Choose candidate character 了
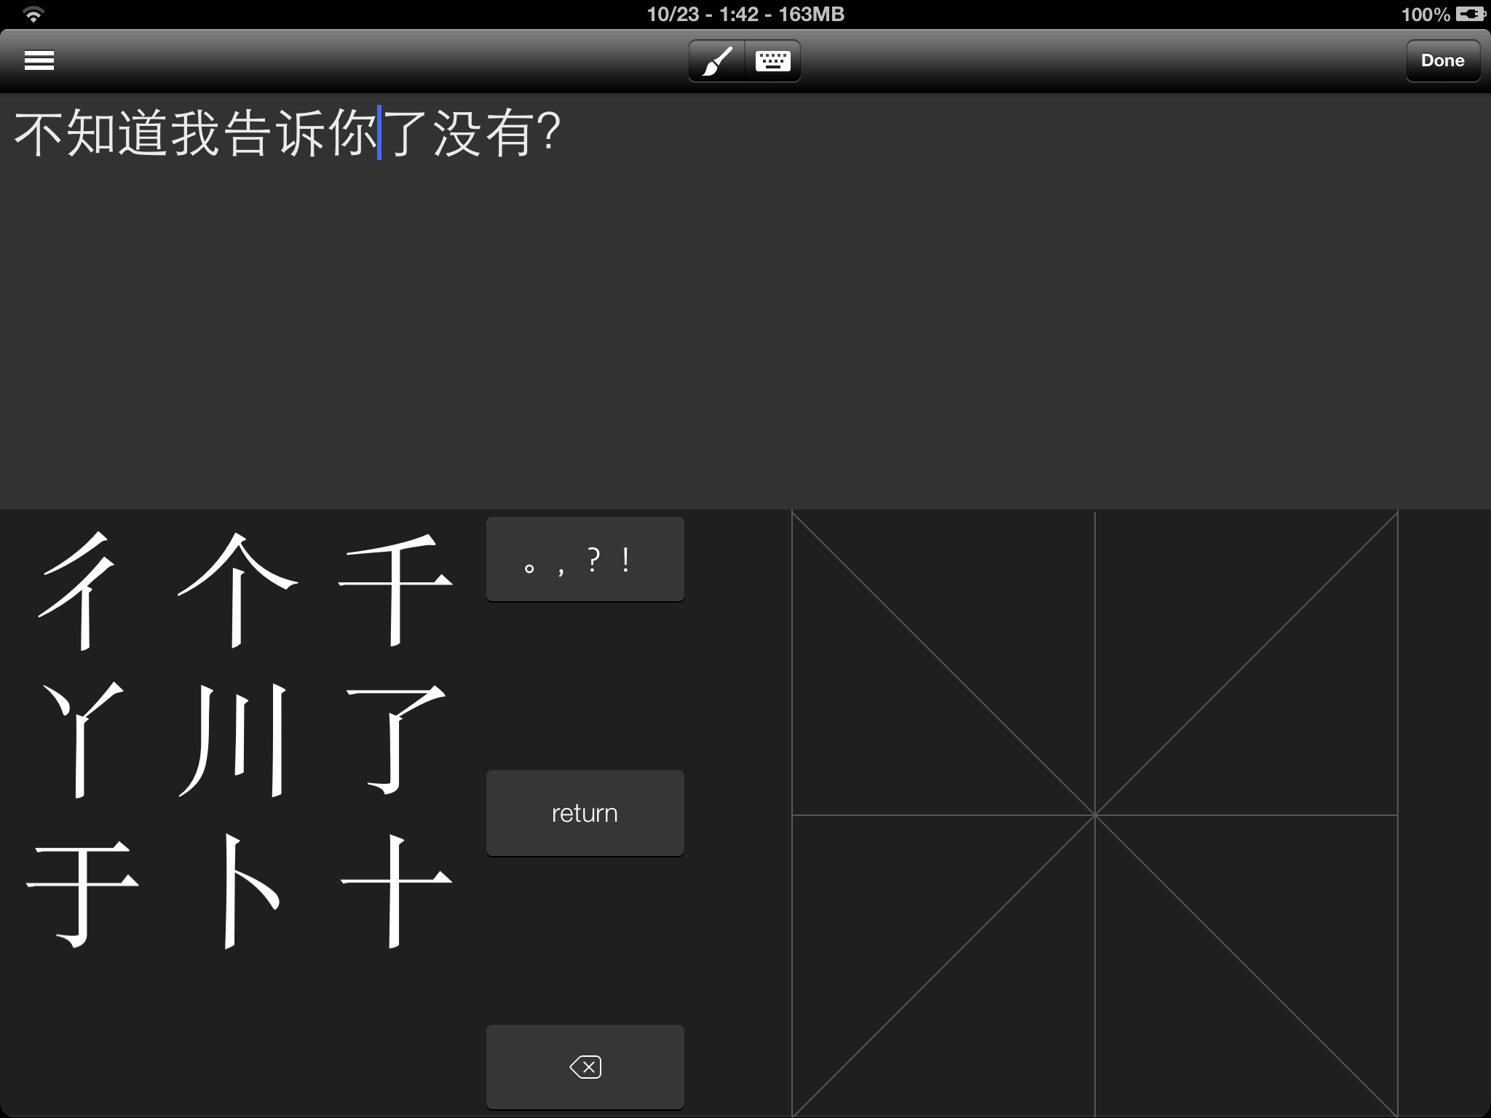This screenshot has height=1118, width=1491. coord(395,740)
